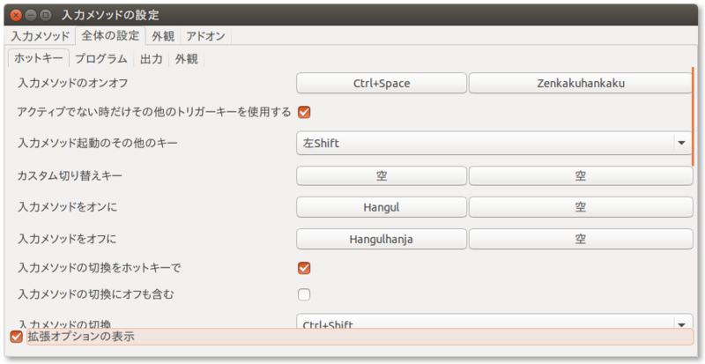
Task: Select the ホットキー sub-tab
Action: pos(39,58)
